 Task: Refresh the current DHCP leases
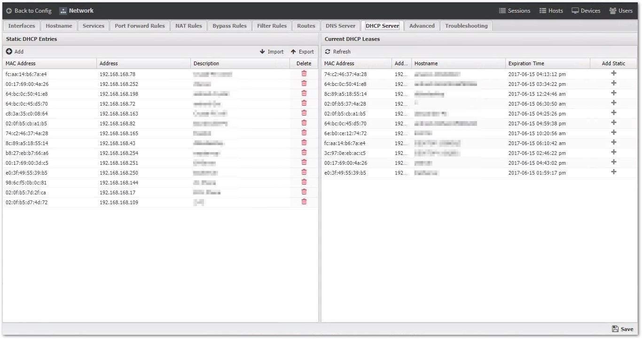tap(338, 52)
